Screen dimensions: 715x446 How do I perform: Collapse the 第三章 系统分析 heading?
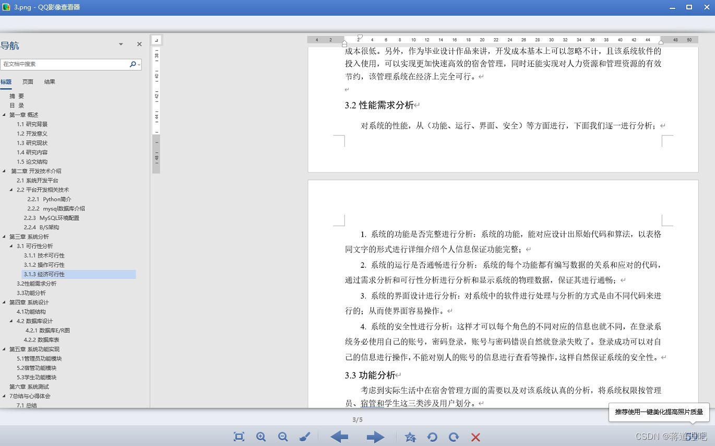pos(4,237)
